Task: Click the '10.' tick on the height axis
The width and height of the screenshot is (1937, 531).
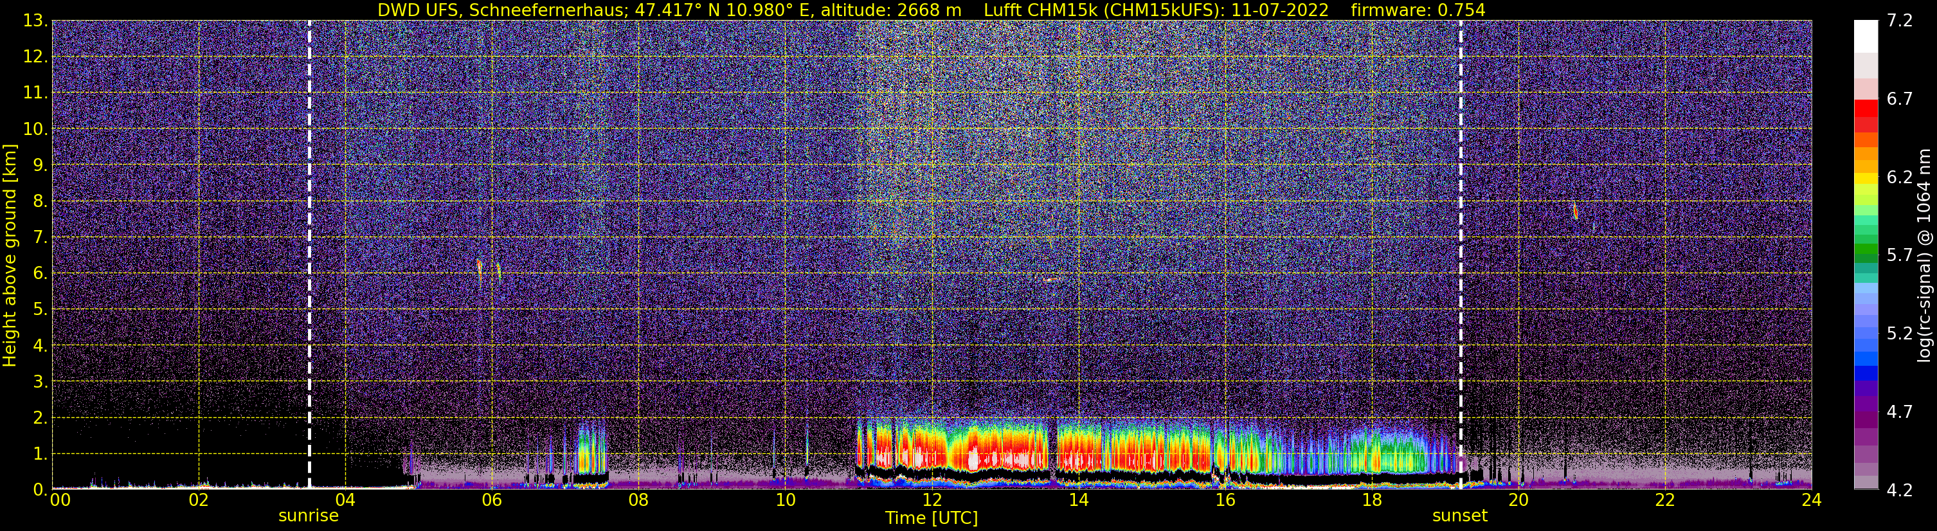Action: pos(35,129)
